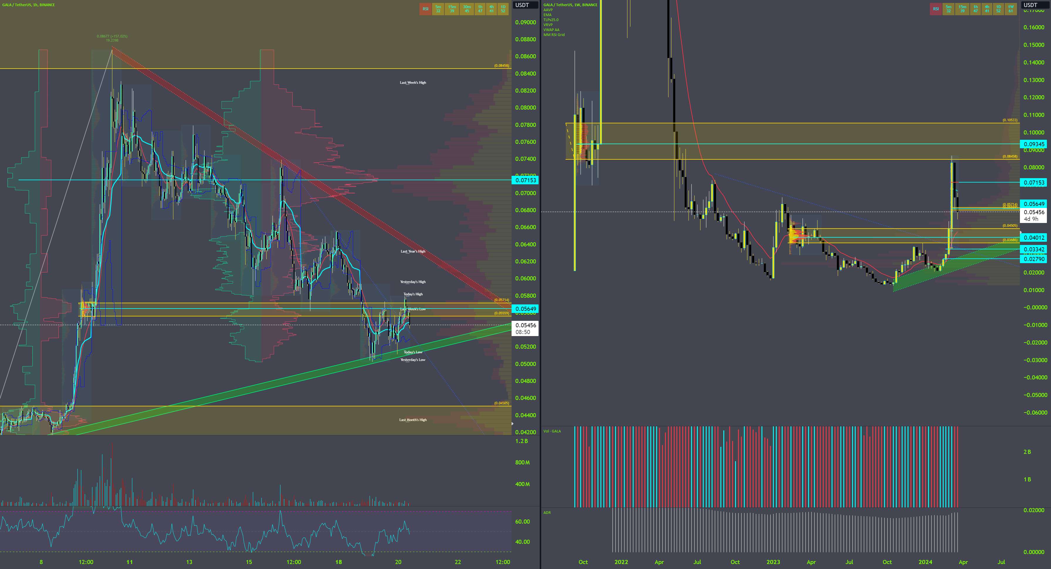Click the Vol · GALA pane label
The height and width of the screenshot is (569, 1051).
tap(552, 431)
